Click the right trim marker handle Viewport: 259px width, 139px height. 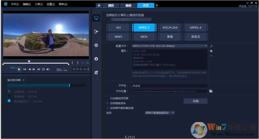click(68, 64)
